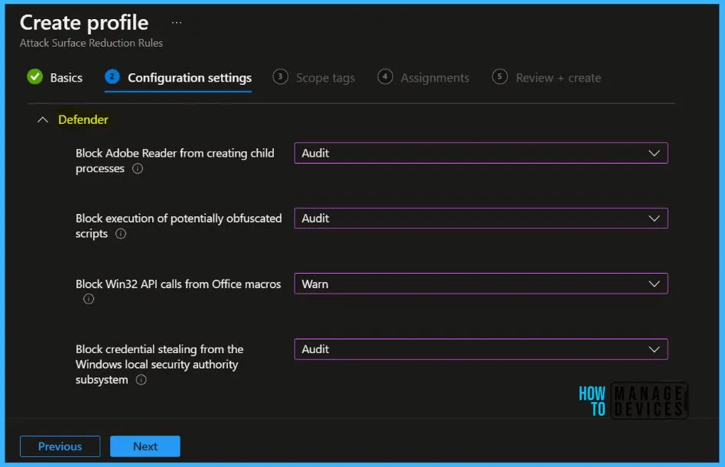The height and width of the screenshot is (467, 725).
Task: Click 'Block execution of potentially obfuscated scripts' label
Action: (178, 226)
